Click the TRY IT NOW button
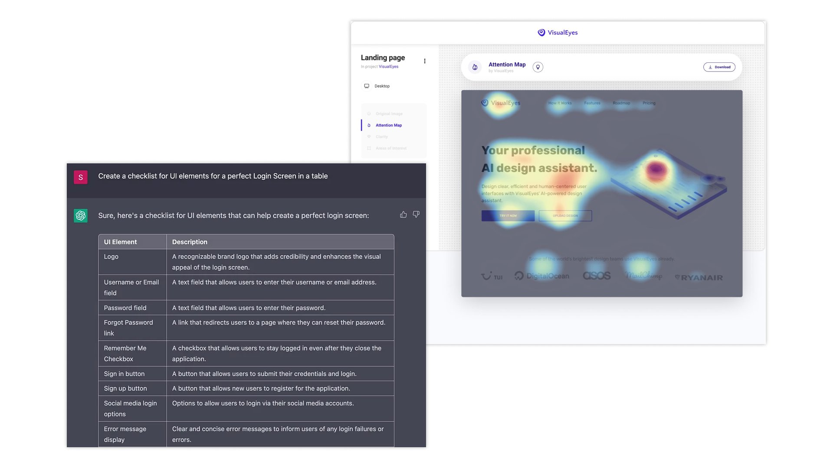Screen dimensions: 833x468 coord(508,216)
